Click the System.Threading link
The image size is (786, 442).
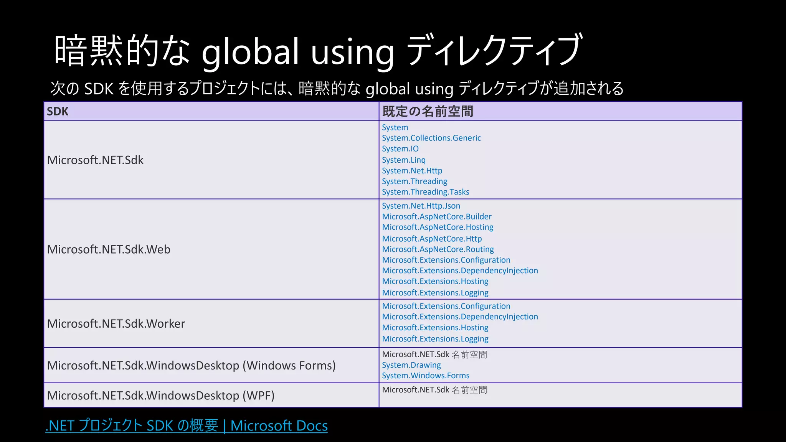point(414,181)
